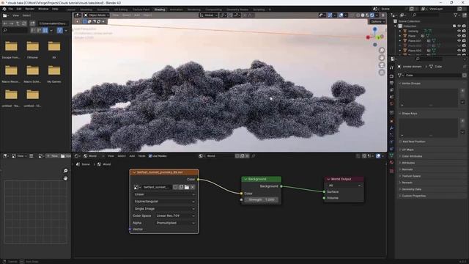Select the select-box tool in viewport header

[85, 21]
